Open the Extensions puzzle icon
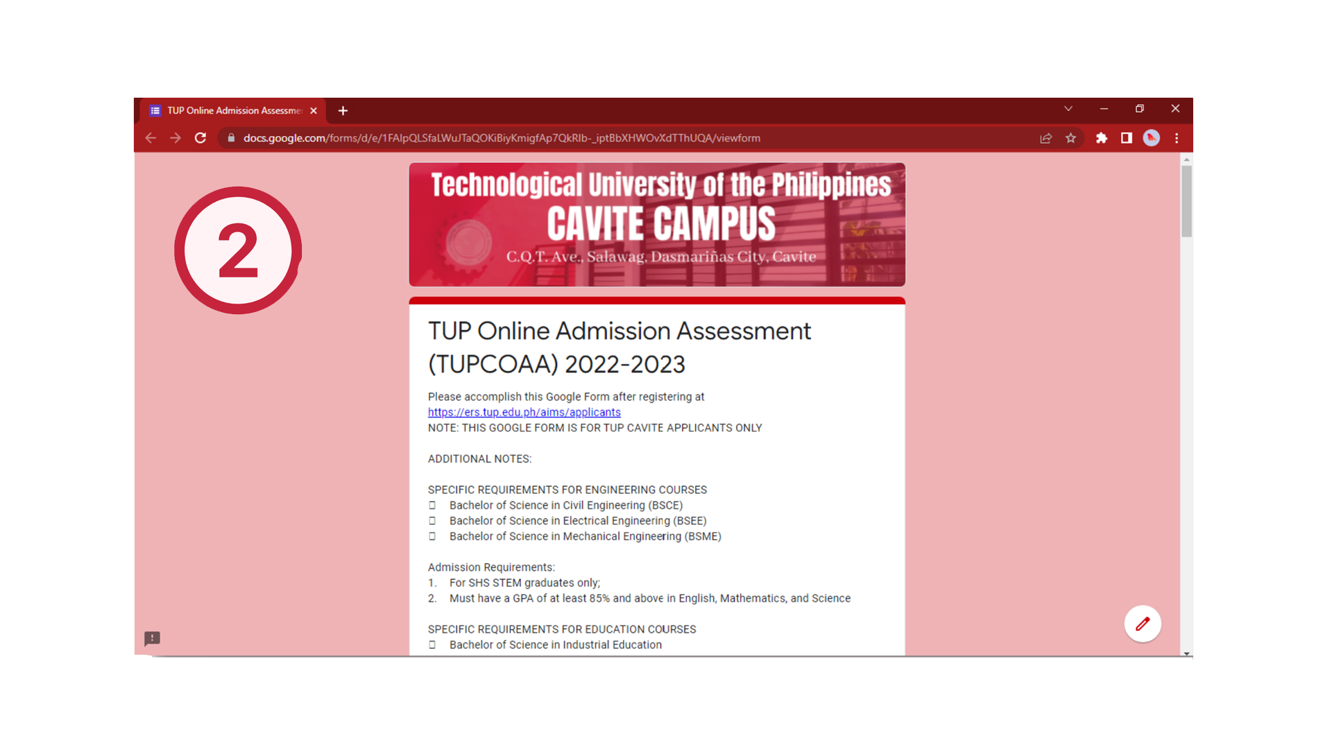The height and width of the screenshot is (749, 1332). 1102,138
